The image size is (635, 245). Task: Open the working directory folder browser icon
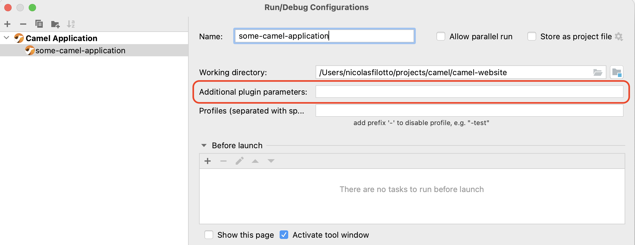597,72
